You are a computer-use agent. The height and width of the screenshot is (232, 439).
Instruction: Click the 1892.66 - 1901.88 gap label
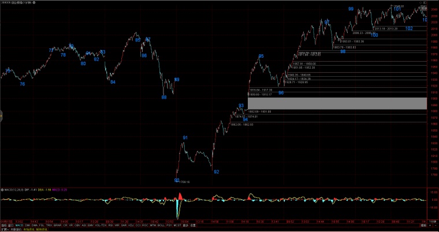pos(259,111)
